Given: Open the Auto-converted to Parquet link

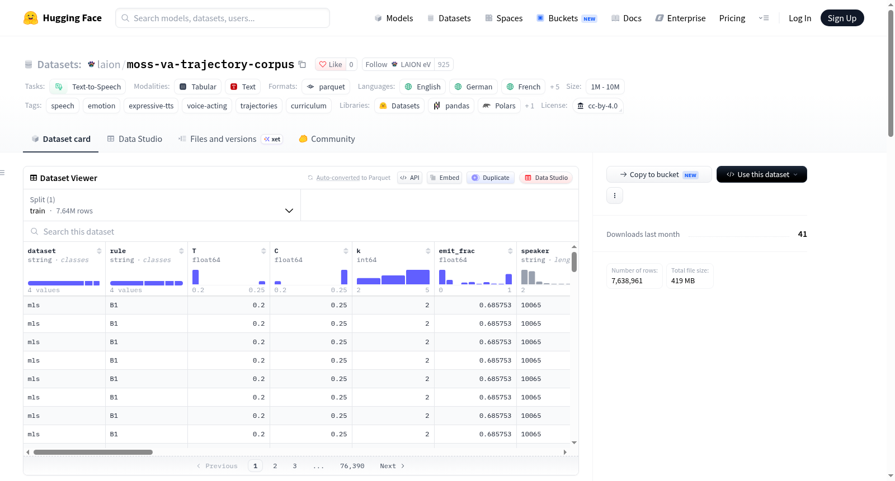Looking at the screenshot, I should coord(338,178).
